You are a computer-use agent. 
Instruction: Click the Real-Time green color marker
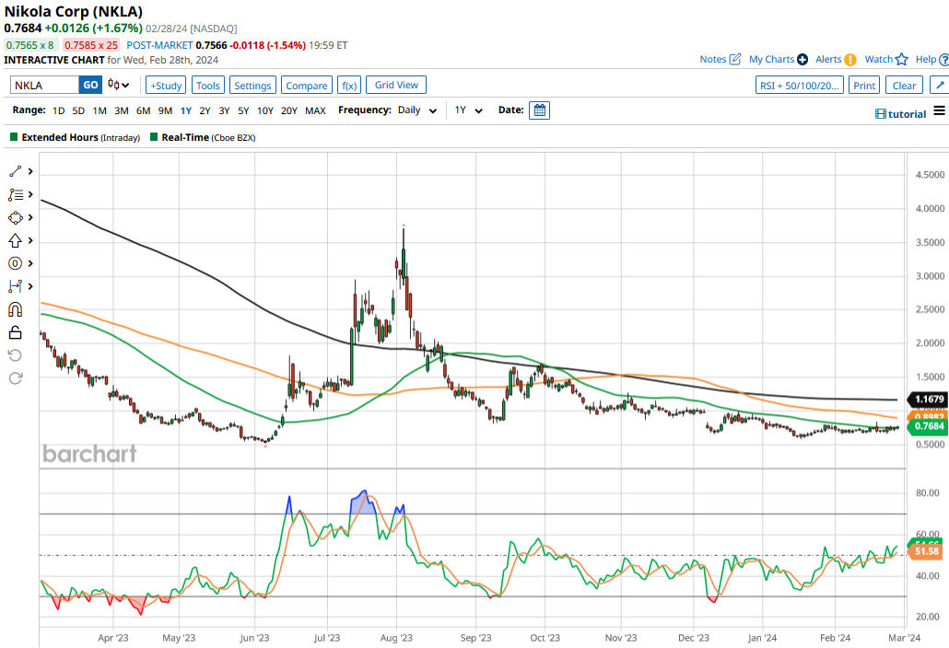(154, 137)
